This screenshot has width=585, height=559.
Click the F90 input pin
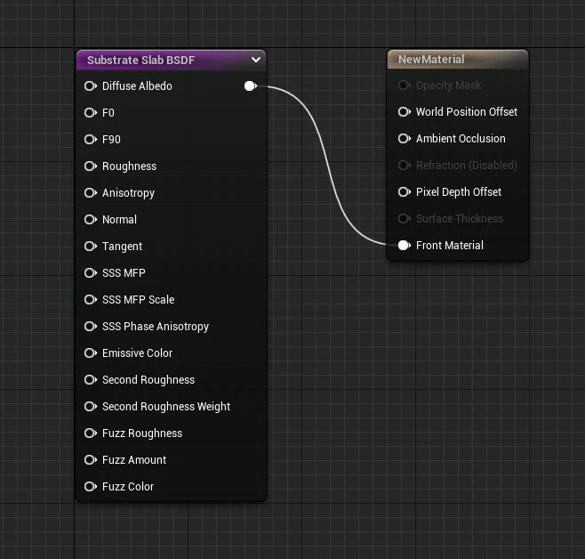90,140
